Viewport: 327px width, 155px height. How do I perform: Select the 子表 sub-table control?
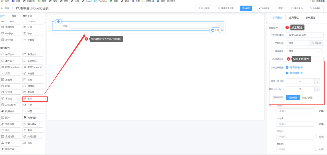(33, 27)
